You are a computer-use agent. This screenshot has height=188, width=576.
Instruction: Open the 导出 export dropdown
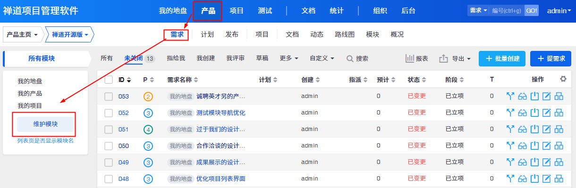455,58
